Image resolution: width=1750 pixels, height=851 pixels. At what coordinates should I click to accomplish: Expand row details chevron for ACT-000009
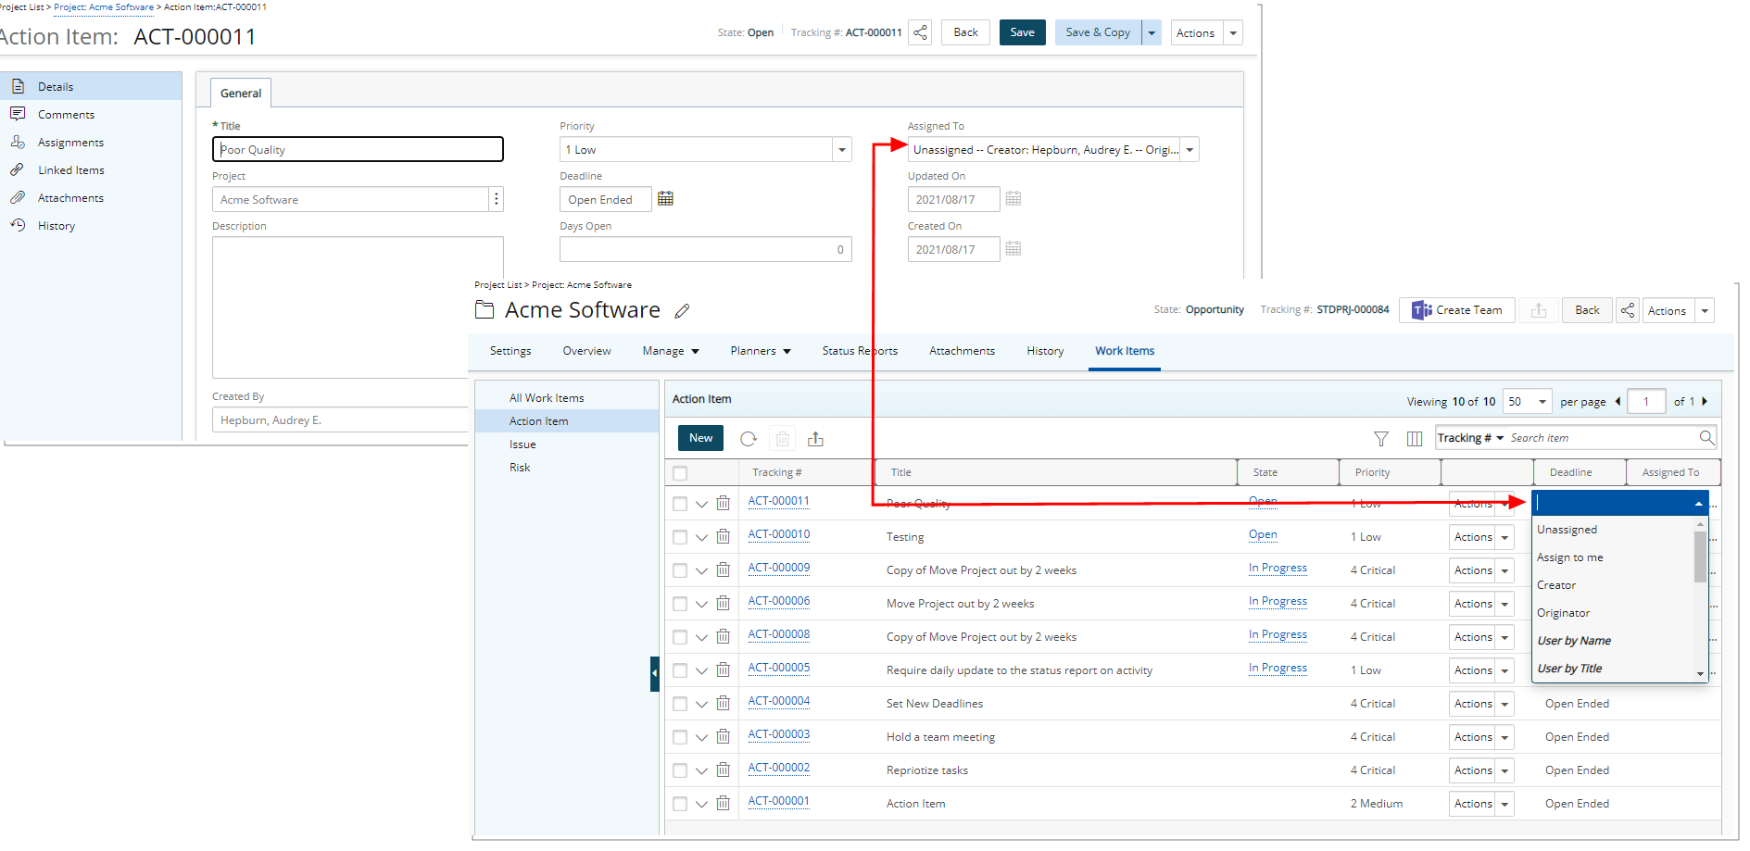[x=701, y=570]
